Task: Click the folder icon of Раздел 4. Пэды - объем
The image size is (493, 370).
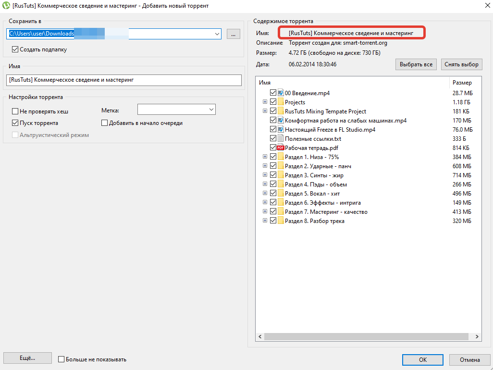Action: (x=281, y=184)
